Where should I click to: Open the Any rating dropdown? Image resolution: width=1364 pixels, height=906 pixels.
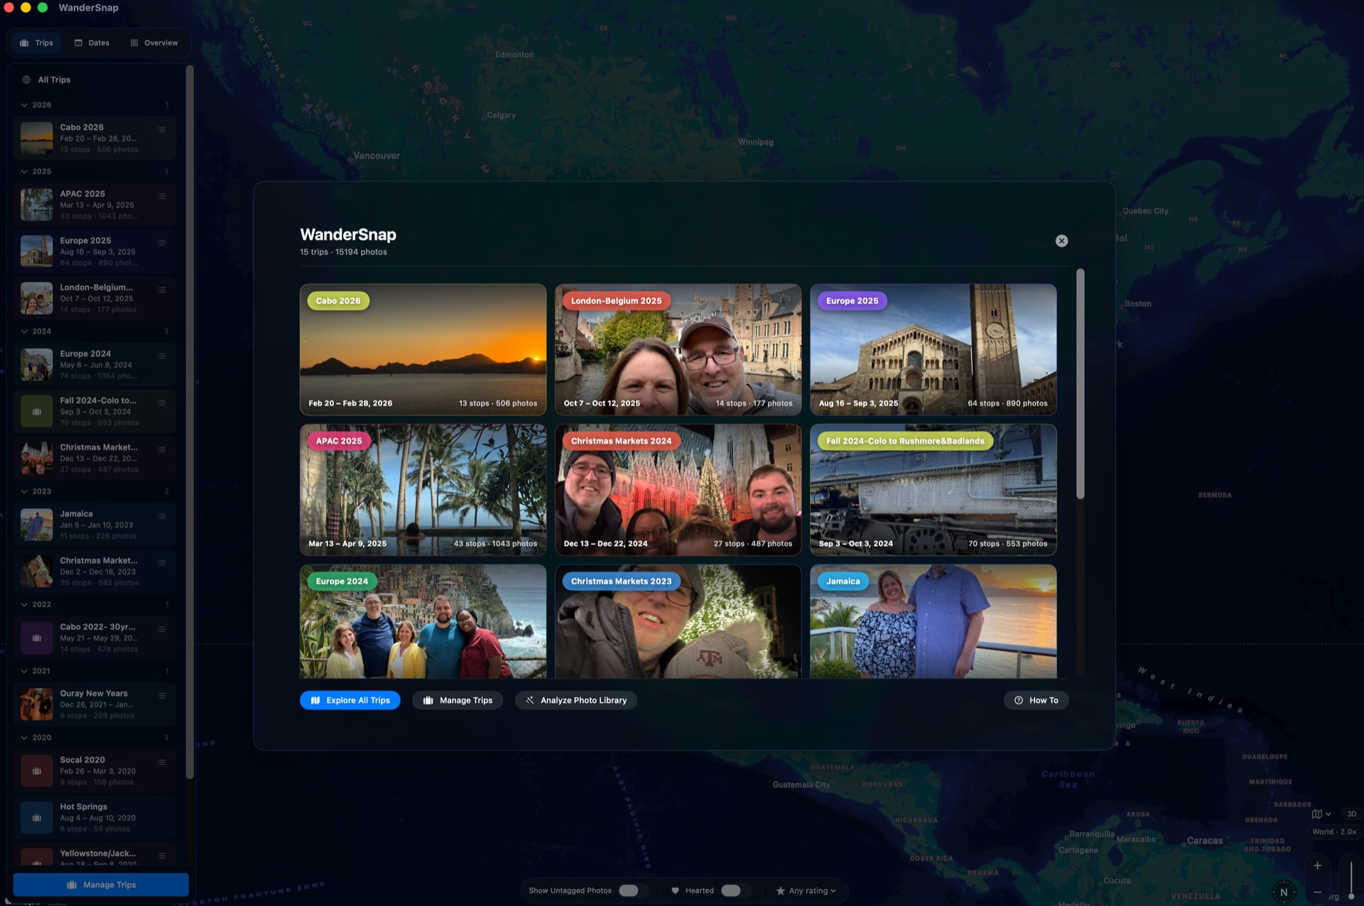(x=806, y=890)
